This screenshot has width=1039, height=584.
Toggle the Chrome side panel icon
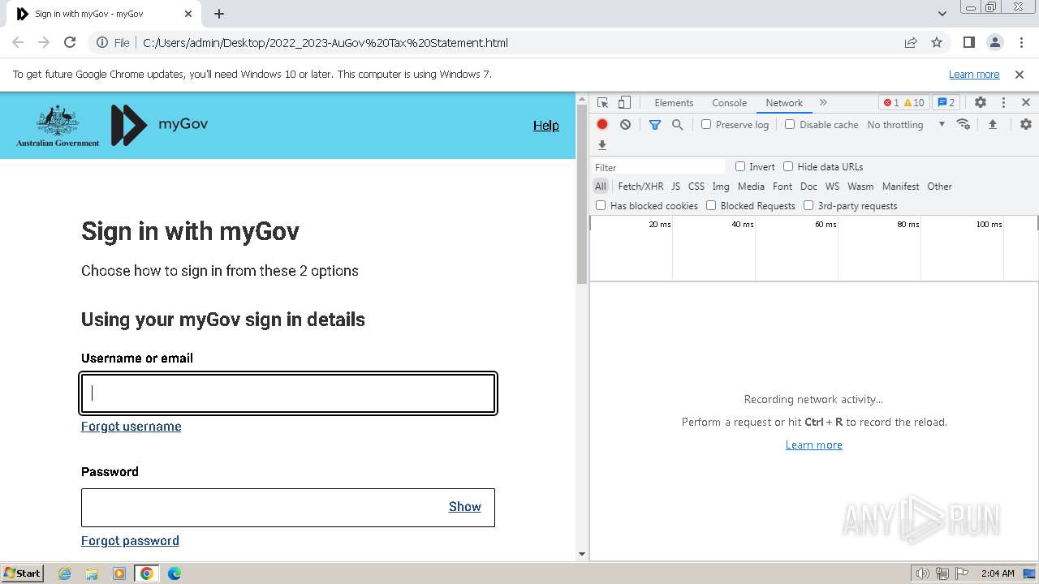[968, 43]
